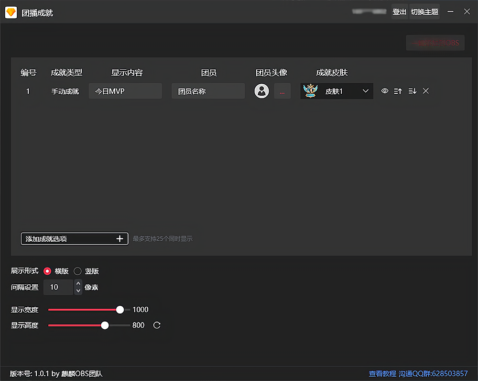Click the plus icon to add achievement option

coord(120,238)
